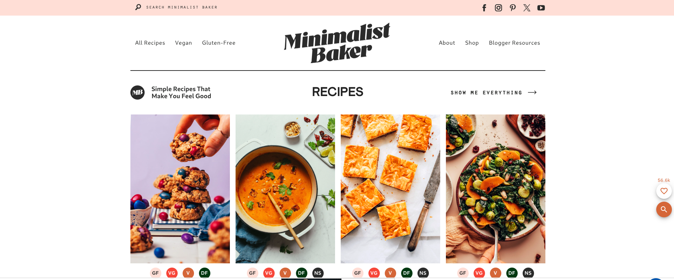Click the orange floating search button

(664, 209)
